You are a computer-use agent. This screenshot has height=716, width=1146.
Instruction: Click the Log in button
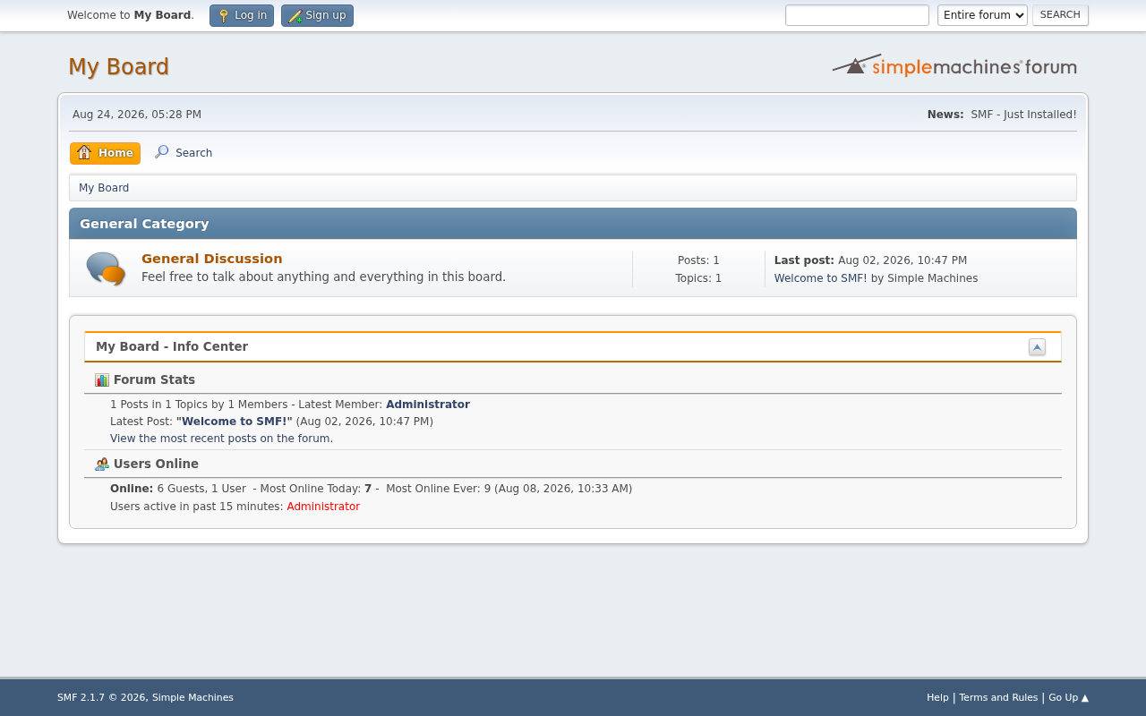(242, 15)
